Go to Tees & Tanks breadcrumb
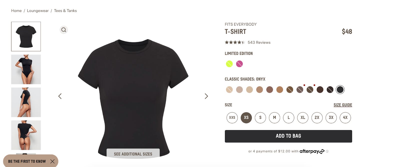The height and width of the screenshot is (167, 400). [65, 11]
